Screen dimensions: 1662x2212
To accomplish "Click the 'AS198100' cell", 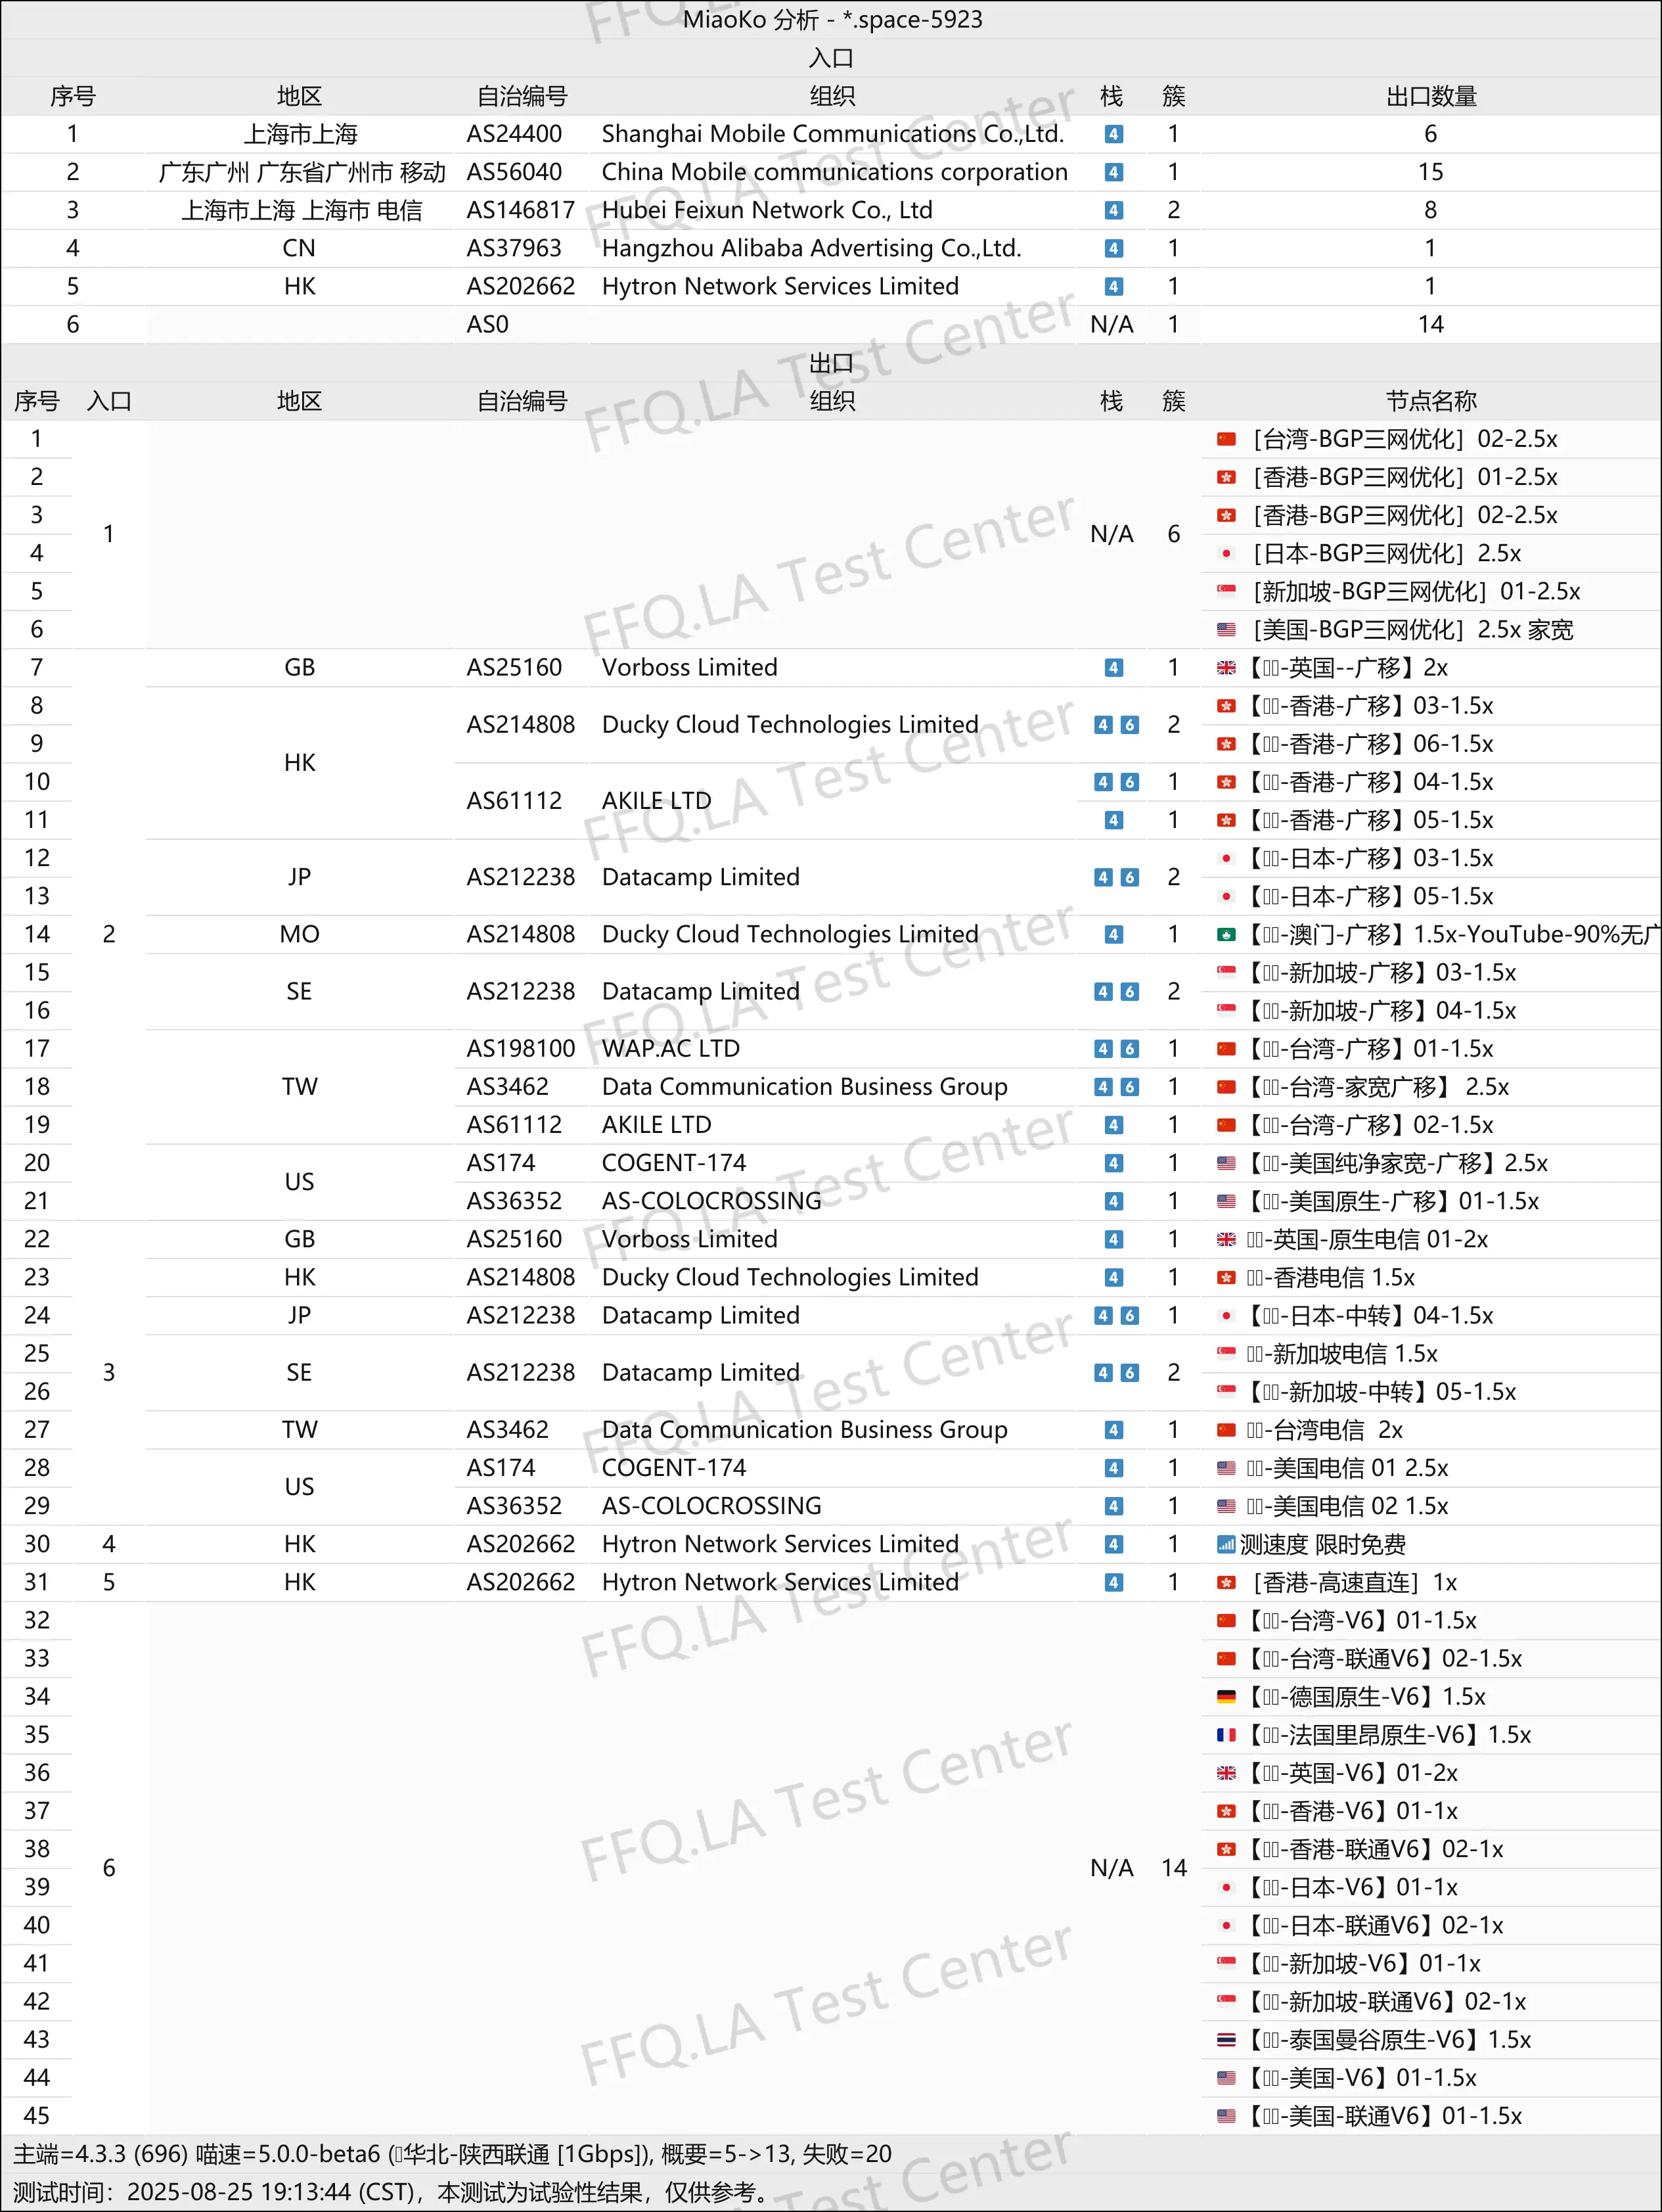I will pyautogui.click(x=521, y=1048).
